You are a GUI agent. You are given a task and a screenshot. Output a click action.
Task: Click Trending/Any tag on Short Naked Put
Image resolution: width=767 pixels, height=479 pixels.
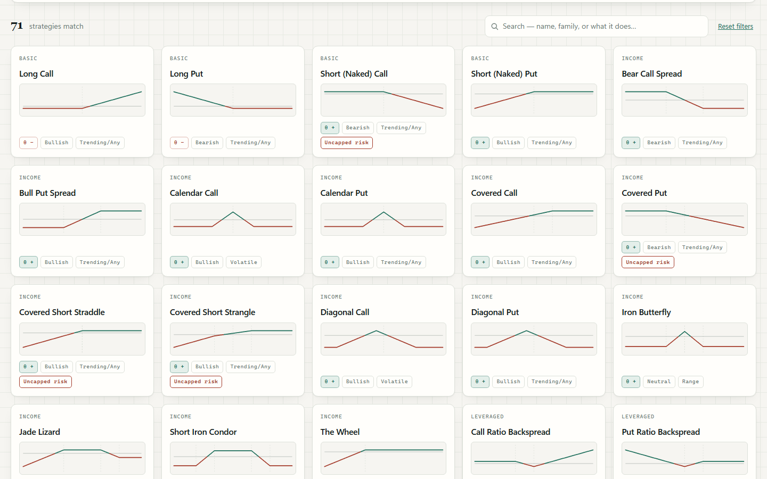[551, 143]
